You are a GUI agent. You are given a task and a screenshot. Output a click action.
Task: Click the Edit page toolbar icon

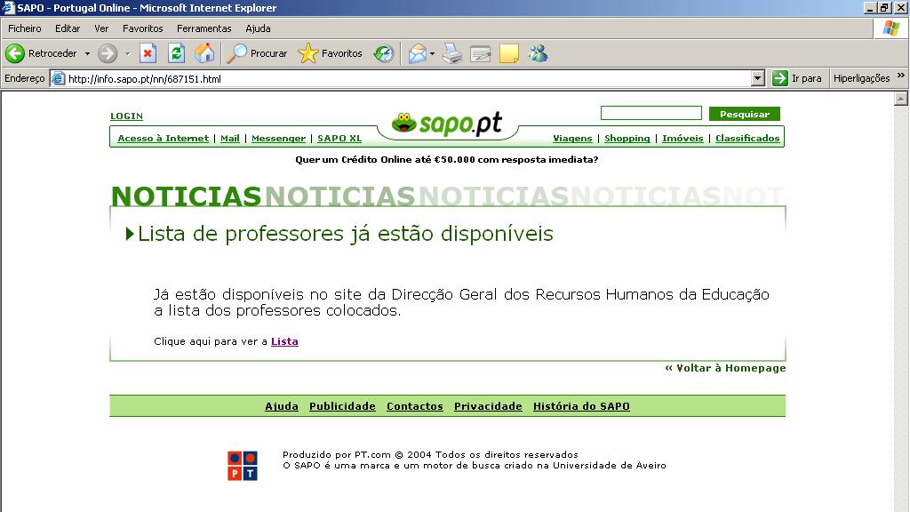481,53
